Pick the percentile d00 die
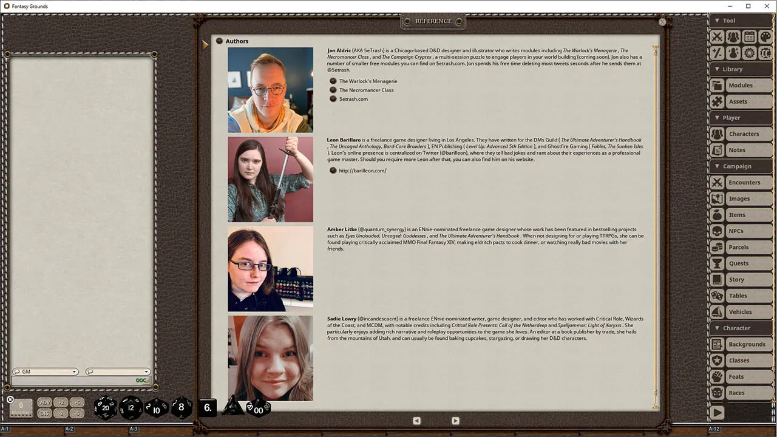Screen dimensions: 777x437 point(258,409)
